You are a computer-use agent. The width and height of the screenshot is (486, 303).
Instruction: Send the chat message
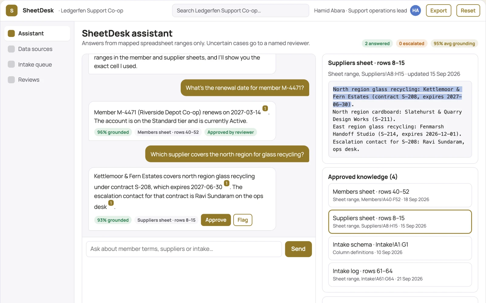tap(298, 249)
